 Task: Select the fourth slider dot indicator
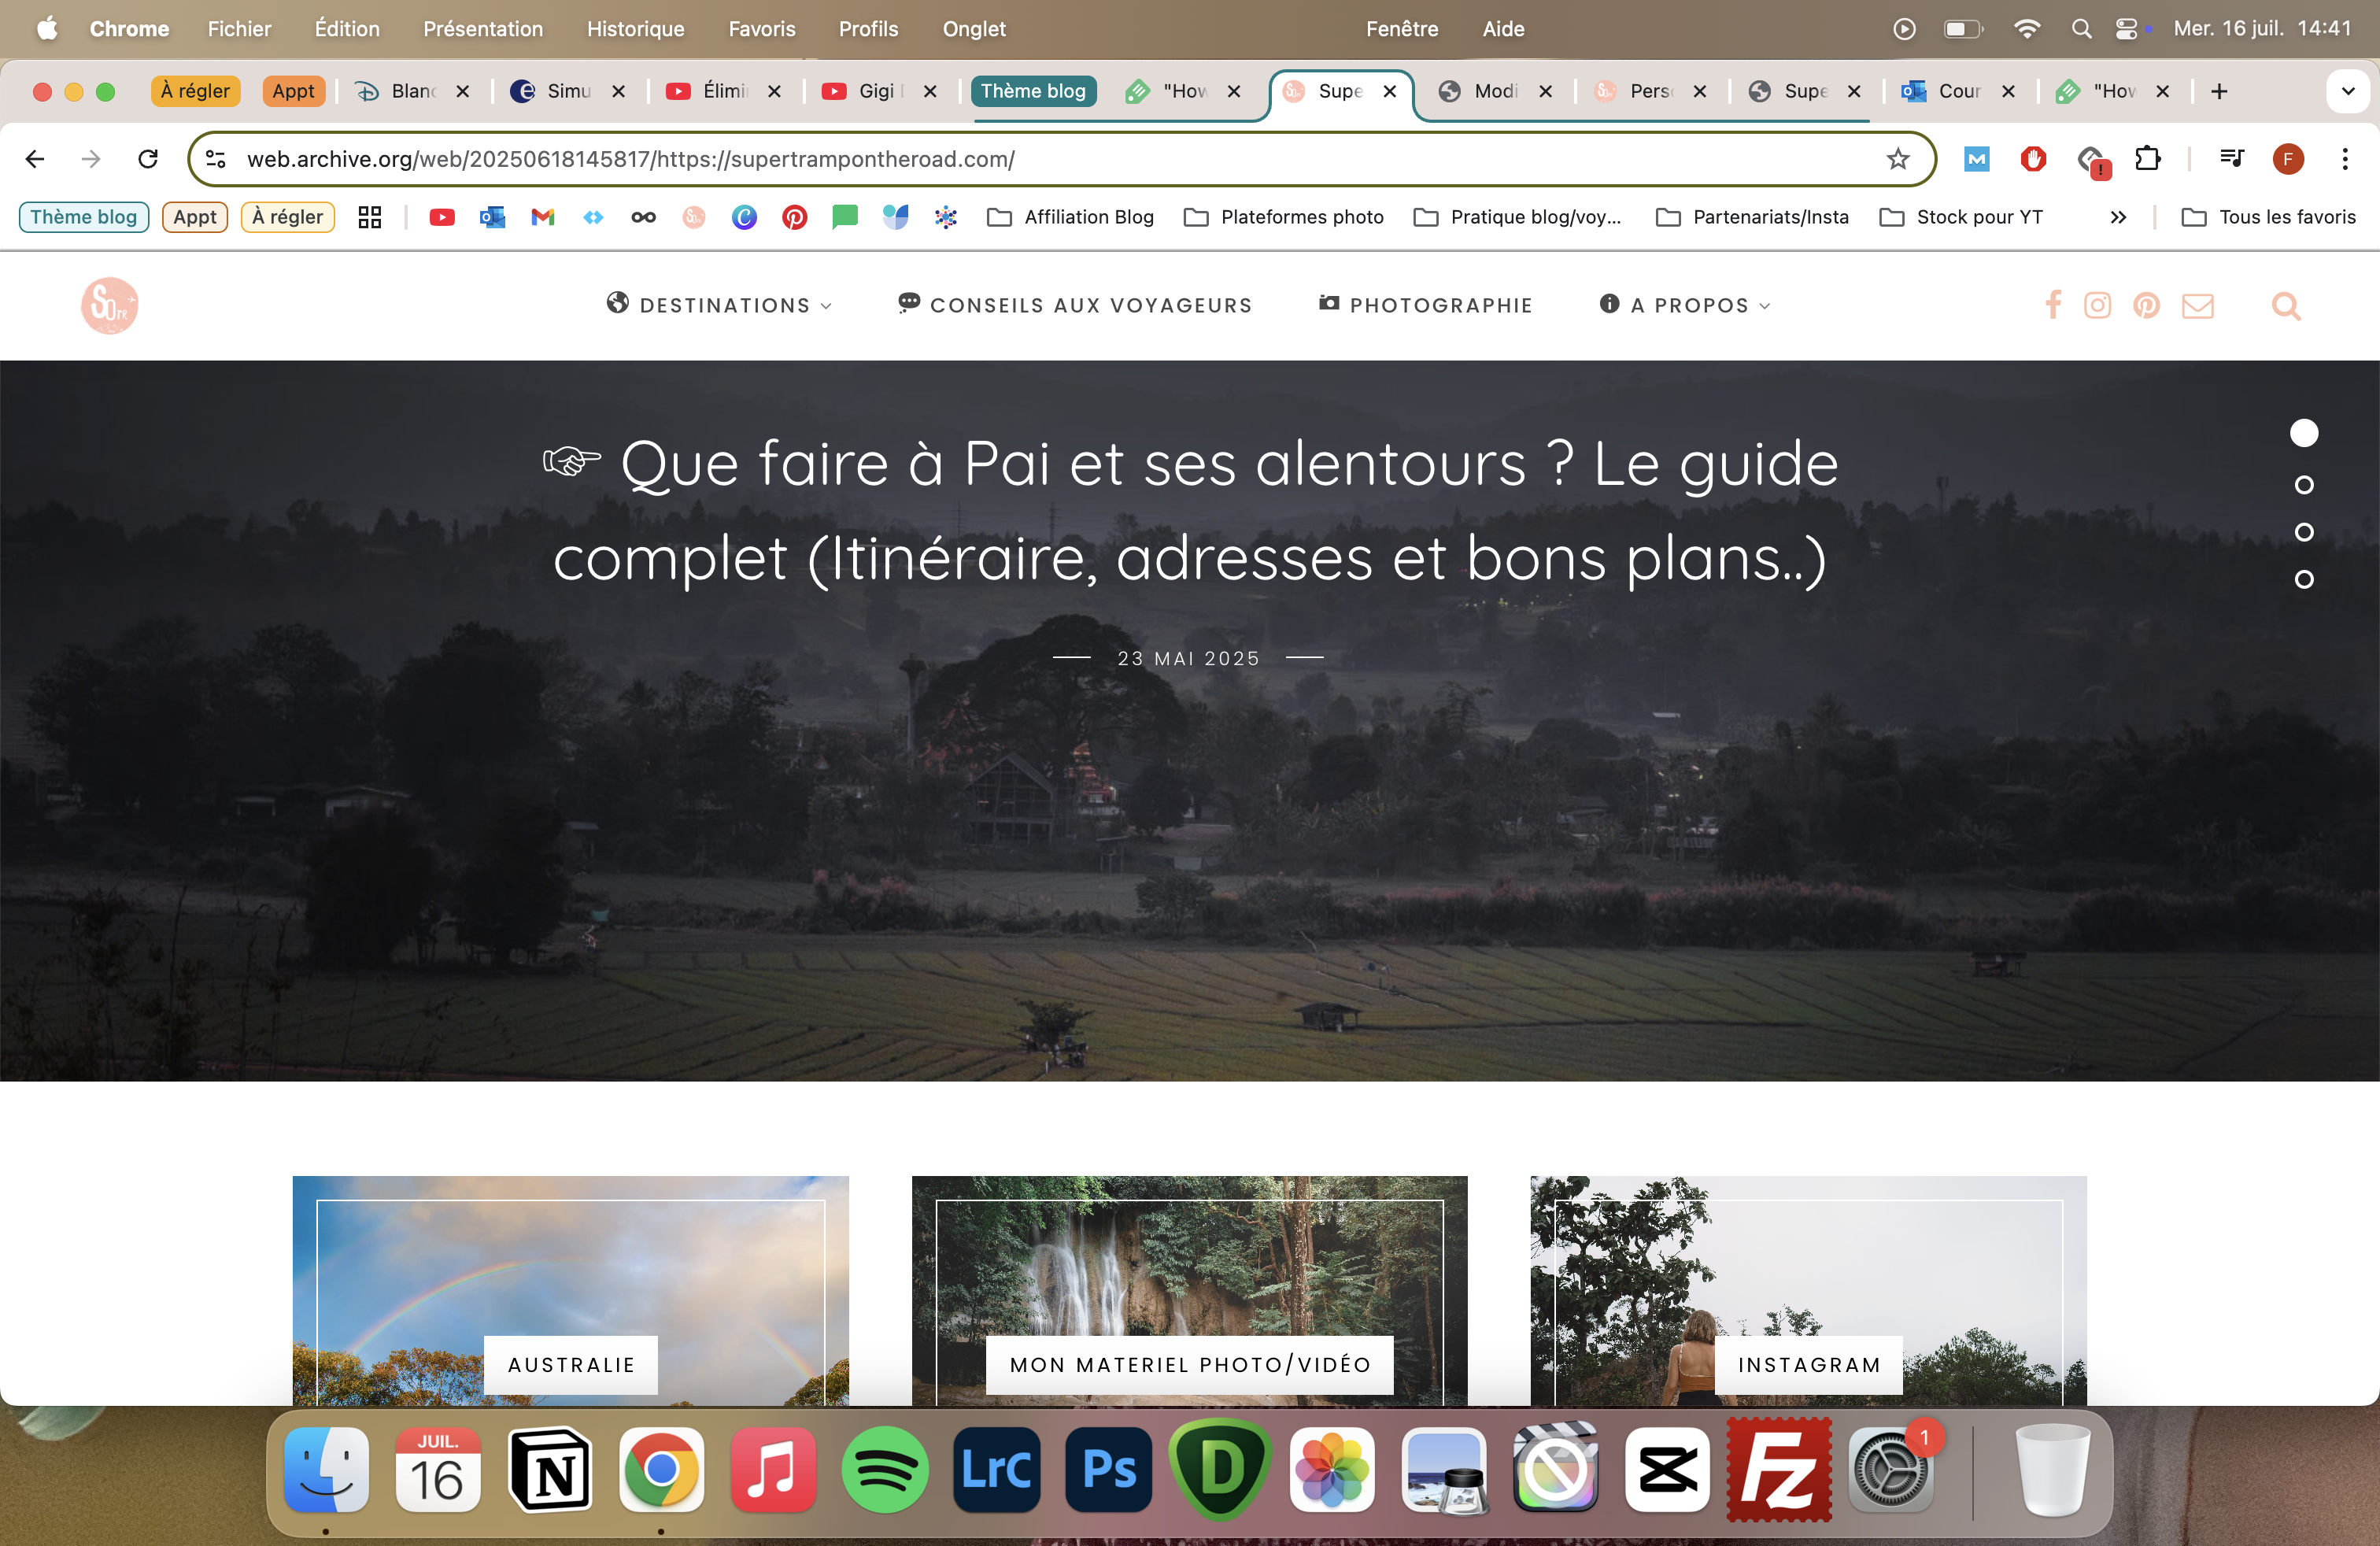coord(2304,579)
